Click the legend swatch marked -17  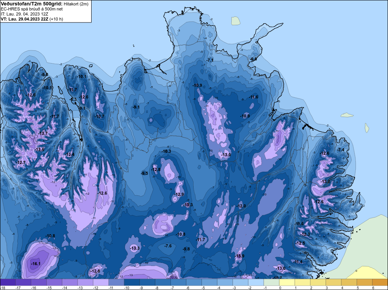pos(23,282)
